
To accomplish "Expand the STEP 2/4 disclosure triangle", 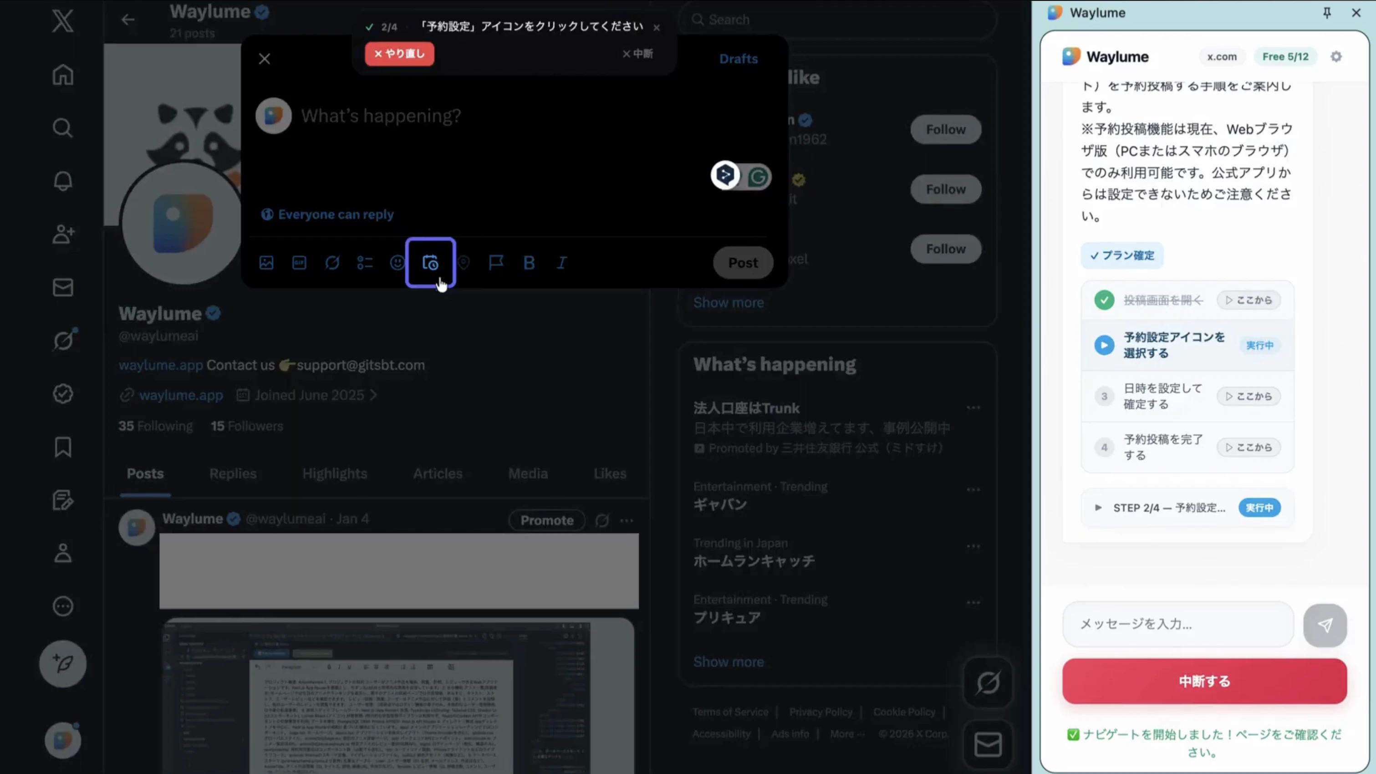I will 1098,508.
